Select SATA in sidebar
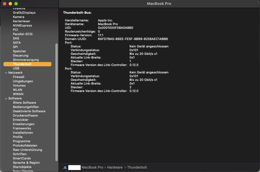Screen dimensions: 260x172 [x=17, y=43]
